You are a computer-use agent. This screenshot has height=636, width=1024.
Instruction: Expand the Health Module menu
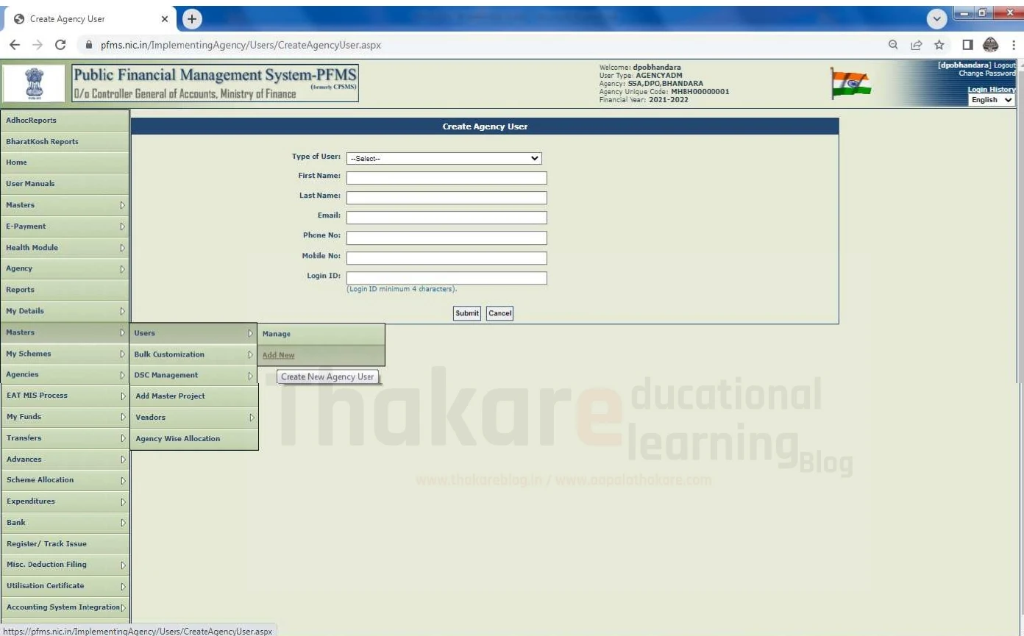coord(65,248)
